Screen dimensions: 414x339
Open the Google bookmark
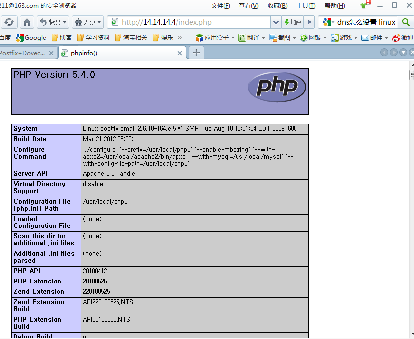coord(31,38)
